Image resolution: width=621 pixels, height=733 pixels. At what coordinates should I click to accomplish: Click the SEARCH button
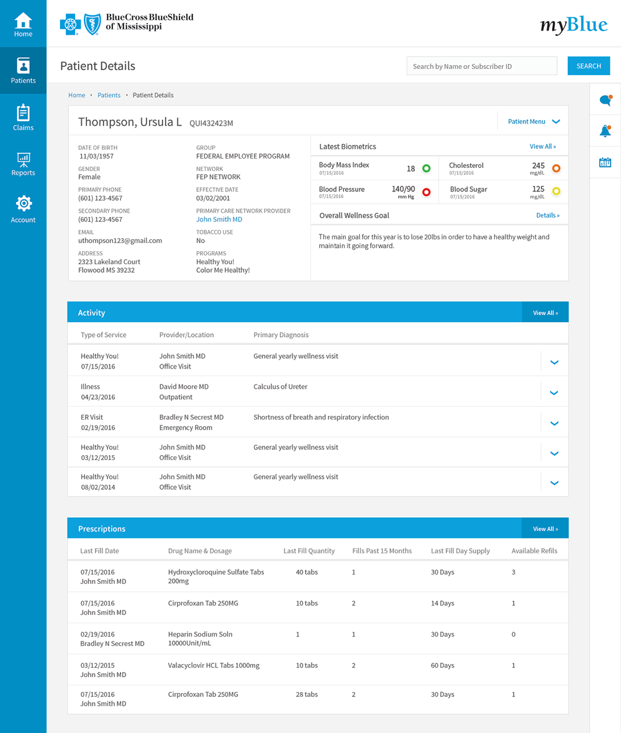589,65
